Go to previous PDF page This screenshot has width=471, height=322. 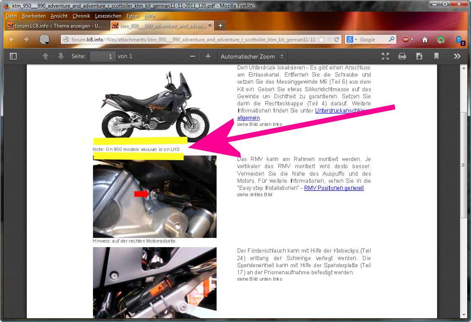45,56
